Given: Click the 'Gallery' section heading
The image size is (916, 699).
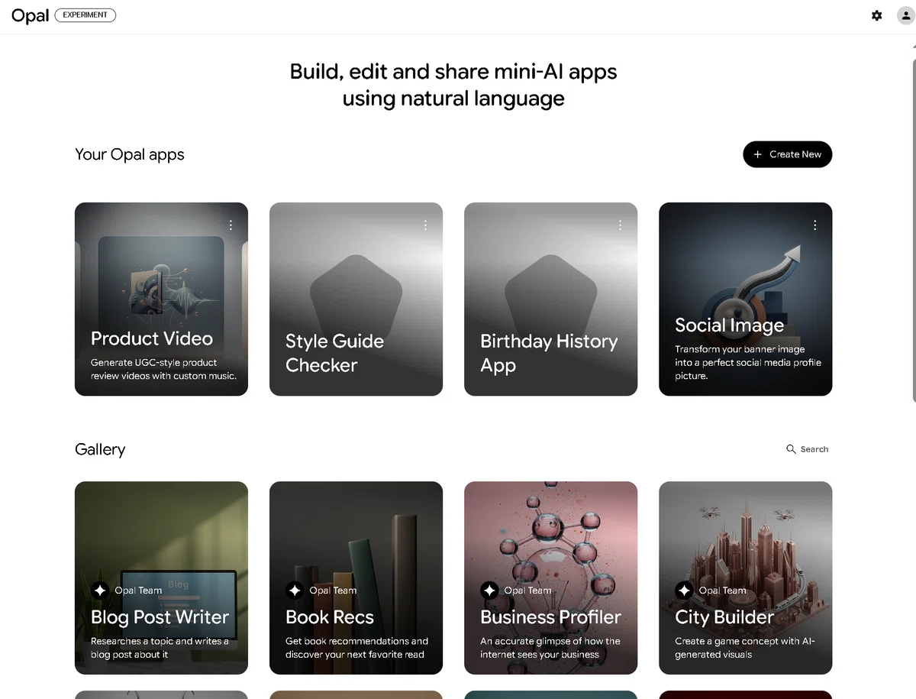Looking at the screenshot, I should click(x=100, y=449).
